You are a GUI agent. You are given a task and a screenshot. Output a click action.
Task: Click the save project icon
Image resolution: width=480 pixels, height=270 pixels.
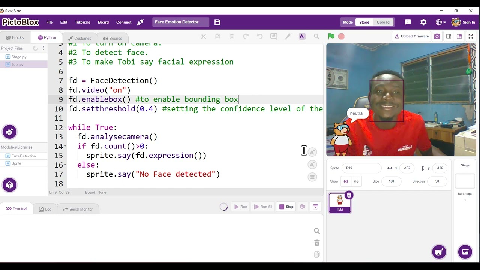(217, 22)
